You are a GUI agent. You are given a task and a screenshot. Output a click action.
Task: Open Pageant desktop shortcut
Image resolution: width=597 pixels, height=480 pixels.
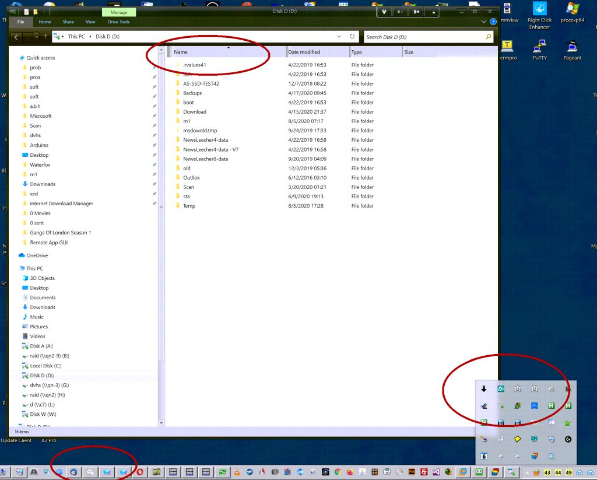(x=573, y=50)
